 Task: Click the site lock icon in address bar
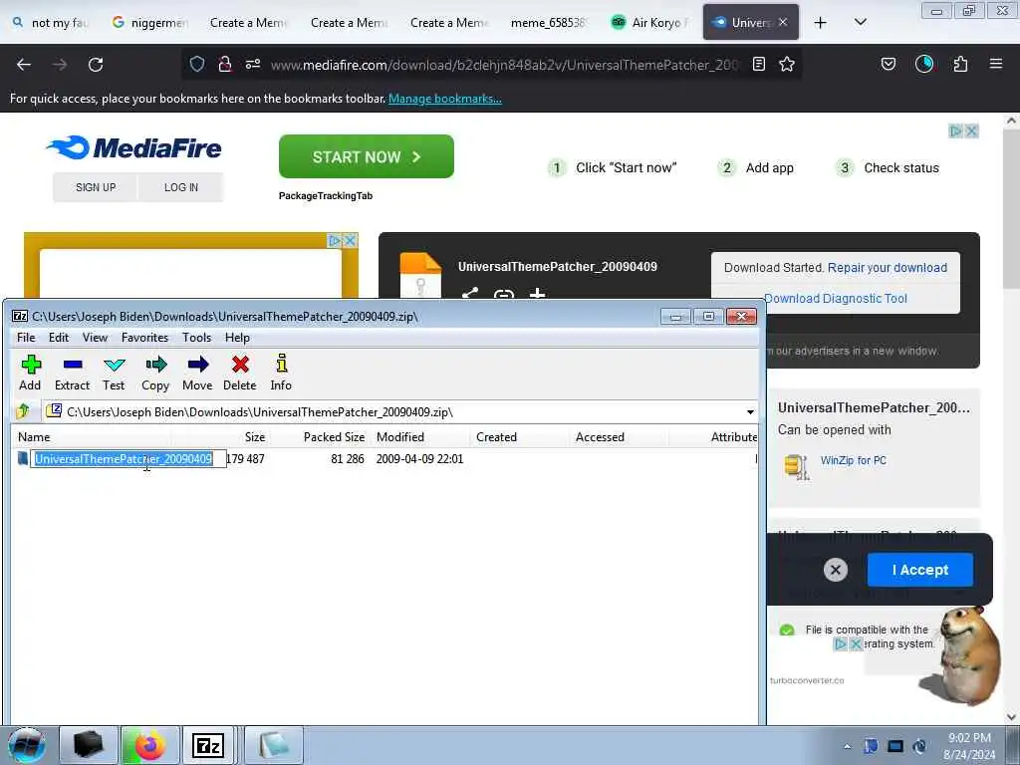pos(225,64)
